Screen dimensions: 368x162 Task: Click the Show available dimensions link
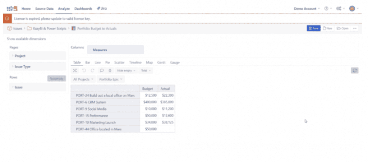coord(26,39)
